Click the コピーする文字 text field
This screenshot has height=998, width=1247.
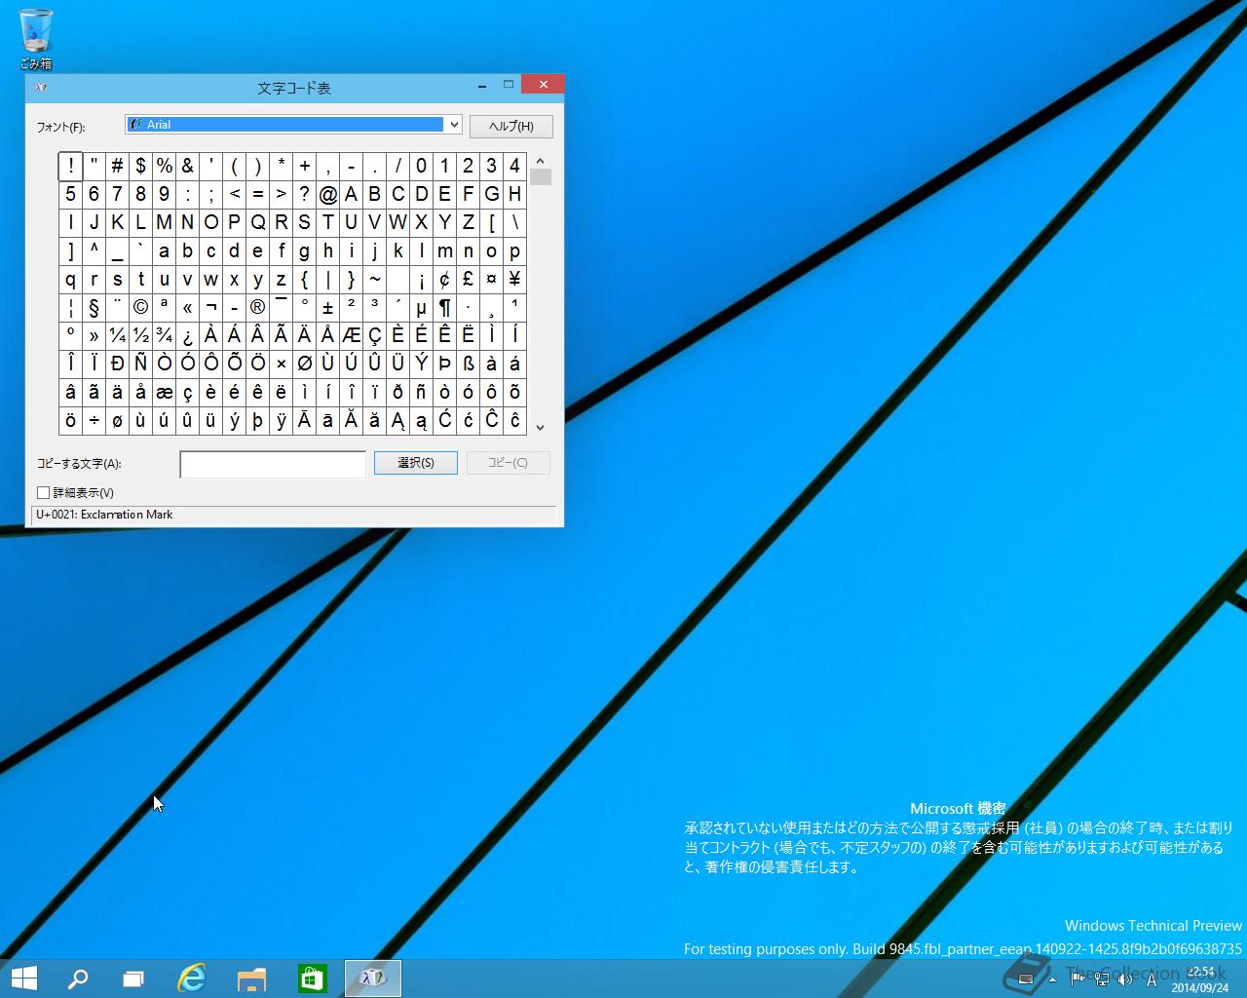[x=273, y=464]
